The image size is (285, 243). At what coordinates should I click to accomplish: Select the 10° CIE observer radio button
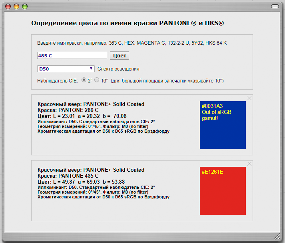97,80
